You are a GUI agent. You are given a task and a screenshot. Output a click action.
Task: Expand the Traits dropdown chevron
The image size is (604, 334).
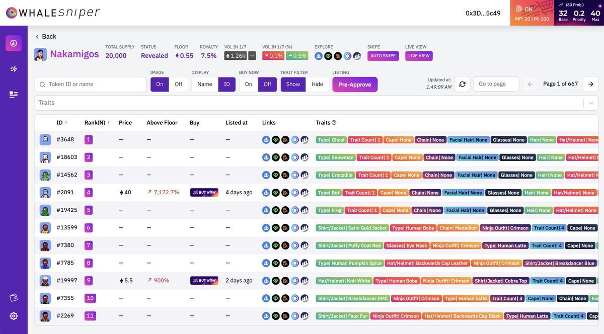(x=591, y=103)
